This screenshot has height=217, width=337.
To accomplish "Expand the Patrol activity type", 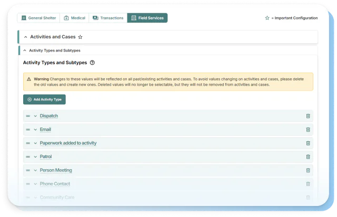I will pos(35,157).
